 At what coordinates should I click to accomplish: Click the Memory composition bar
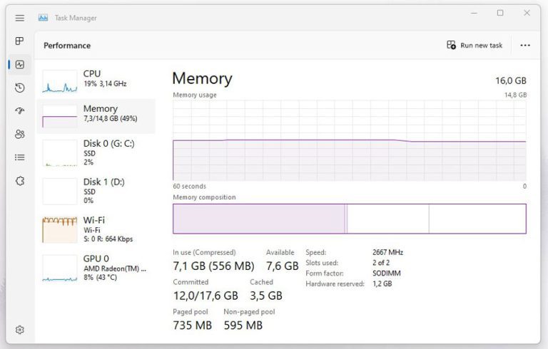[349, 219]
